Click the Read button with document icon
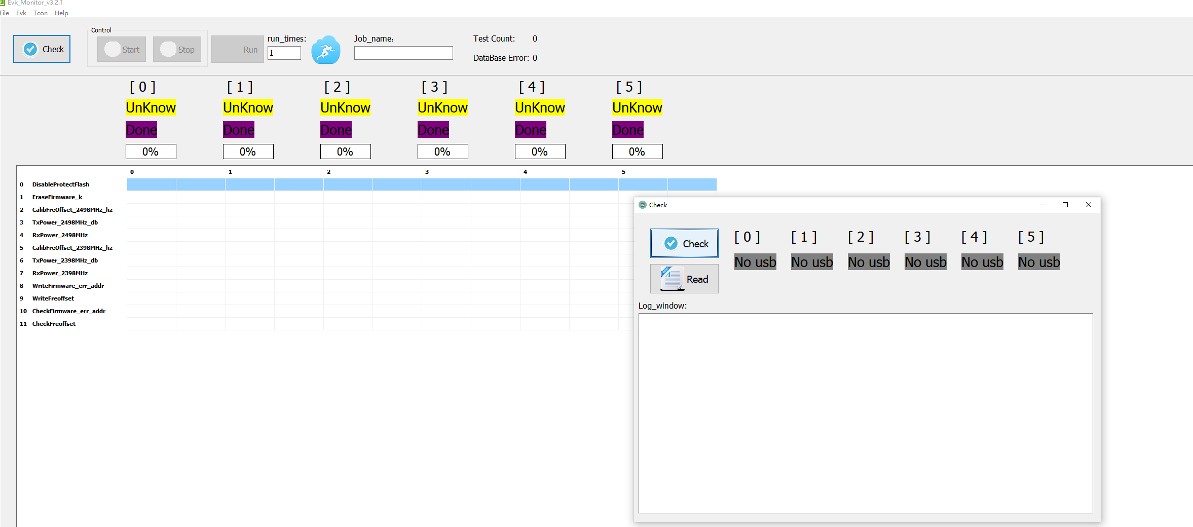 (x=684, y=279)
